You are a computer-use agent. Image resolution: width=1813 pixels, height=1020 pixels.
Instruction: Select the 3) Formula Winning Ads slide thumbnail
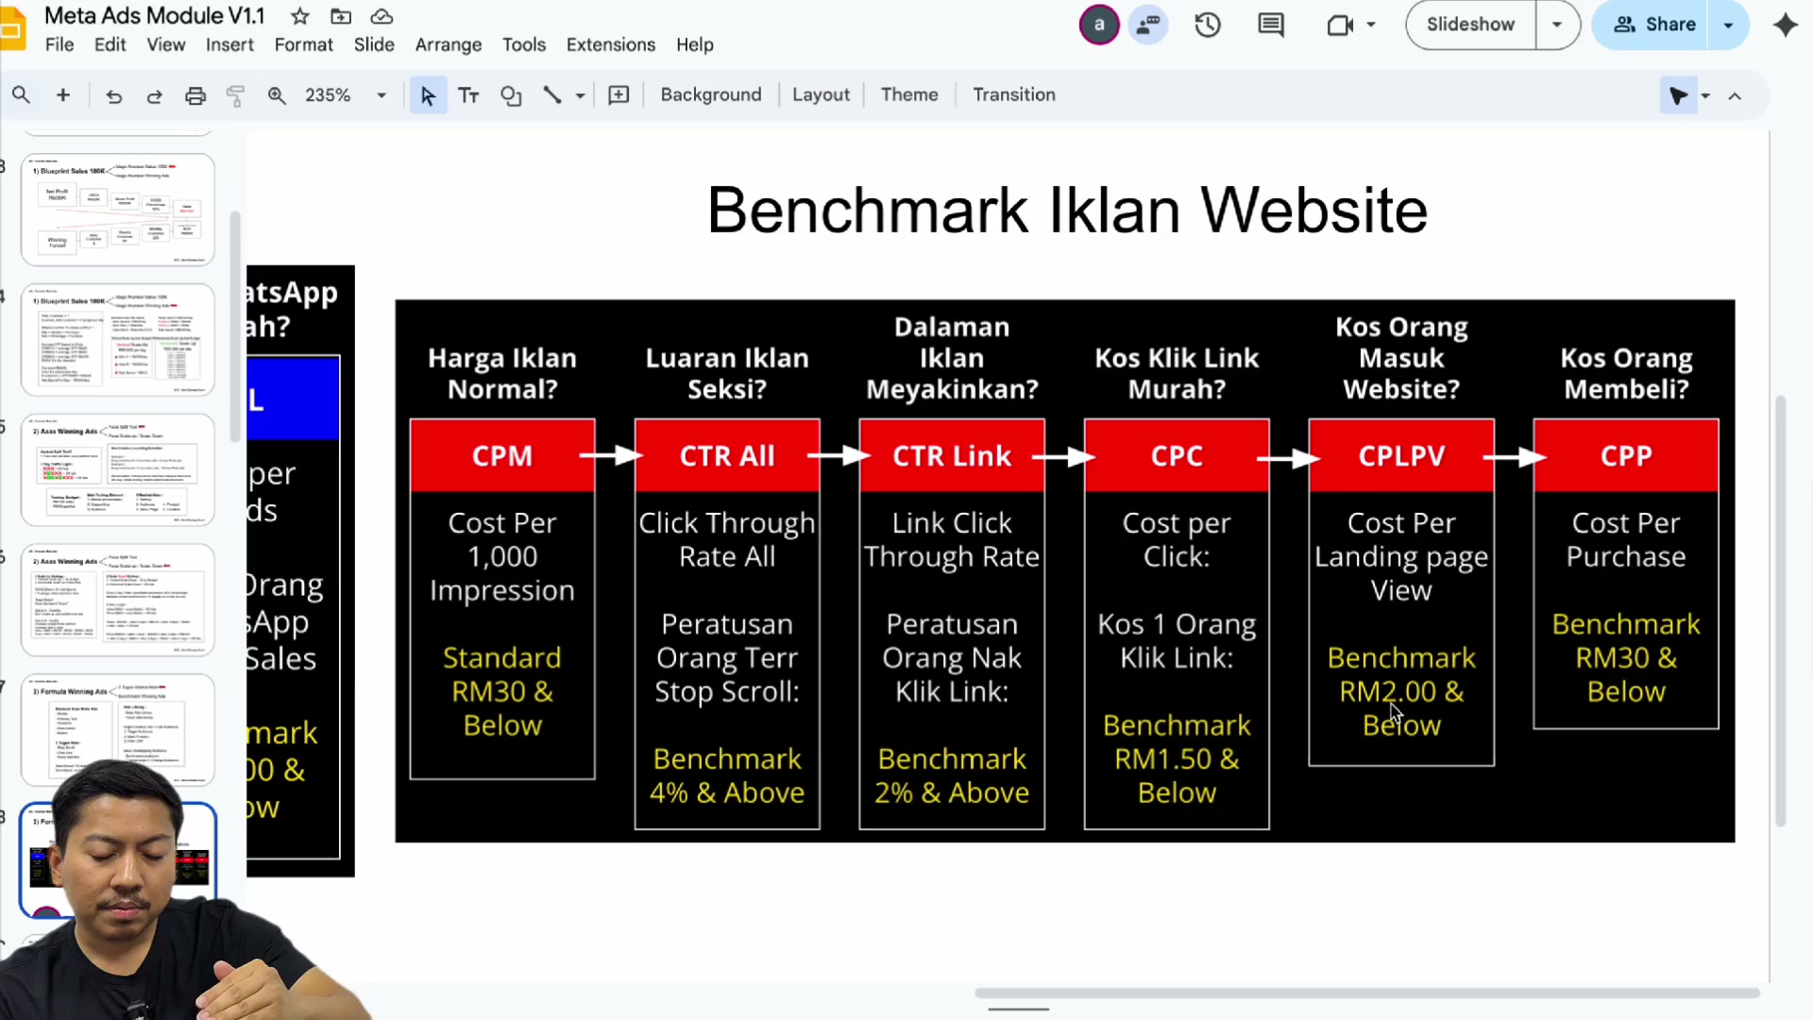click(x=118, y=729)
